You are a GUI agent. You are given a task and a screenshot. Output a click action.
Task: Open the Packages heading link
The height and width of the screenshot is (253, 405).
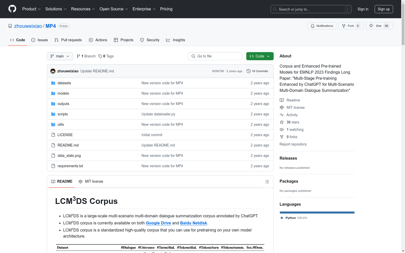(289, 181)
